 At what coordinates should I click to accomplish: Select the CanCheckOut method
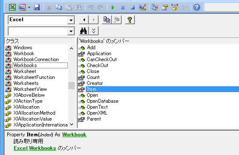coord(102,59)
